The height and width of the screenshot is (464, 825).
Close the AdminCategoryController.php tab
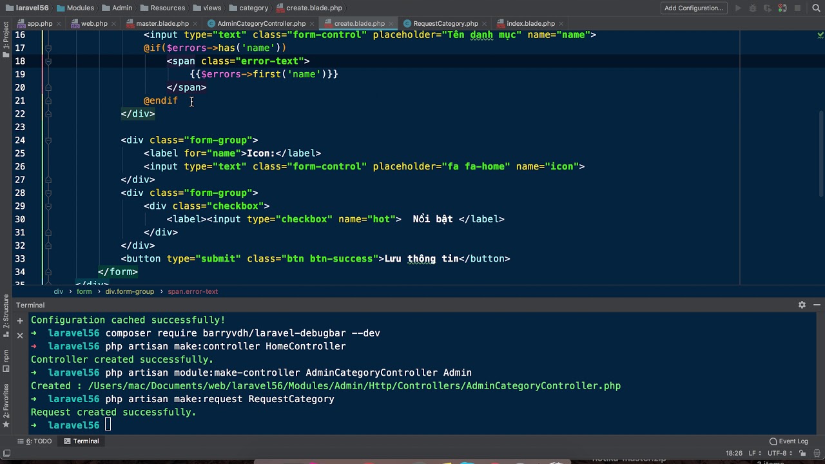point(312,23)
